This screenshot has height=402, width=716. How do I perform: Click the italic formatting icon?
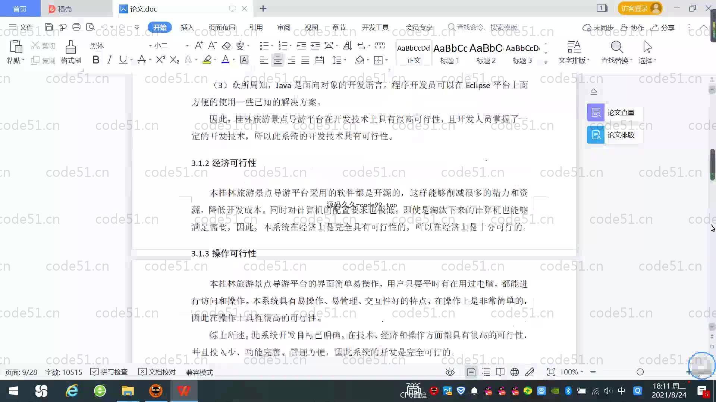tap(109, 60)
